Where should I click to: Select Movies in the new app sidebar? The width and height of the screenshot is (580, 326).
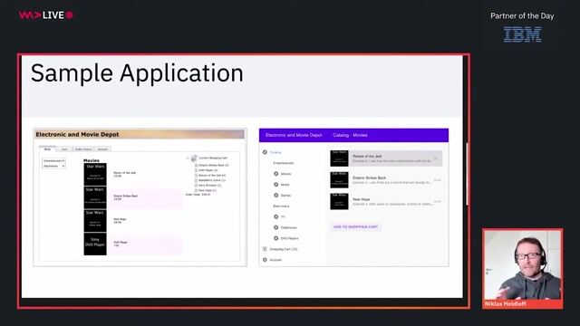click(x=286, y=174)
